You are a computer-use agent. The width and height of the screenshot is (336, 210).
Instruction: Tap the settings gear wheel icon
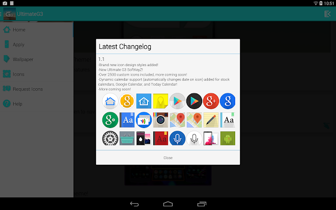tap(110, 138)
